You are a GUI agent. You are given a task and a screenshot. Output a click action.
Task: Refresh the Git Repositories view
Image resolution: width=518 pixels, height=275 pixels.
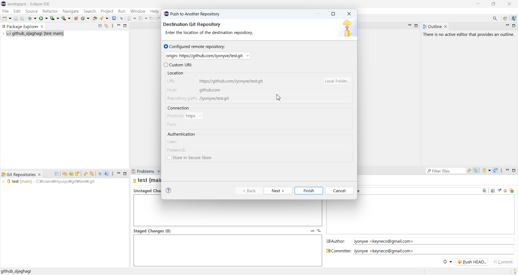[x=86, y=174]
